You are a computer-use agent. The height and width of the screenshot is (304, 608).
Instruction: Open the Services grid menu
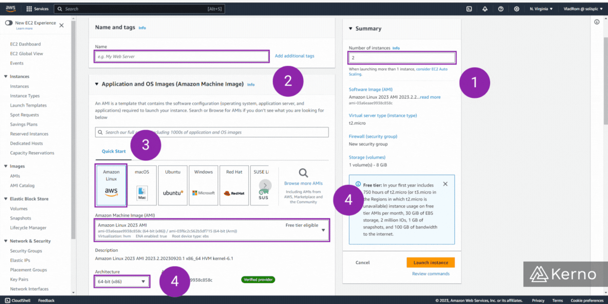37,9
